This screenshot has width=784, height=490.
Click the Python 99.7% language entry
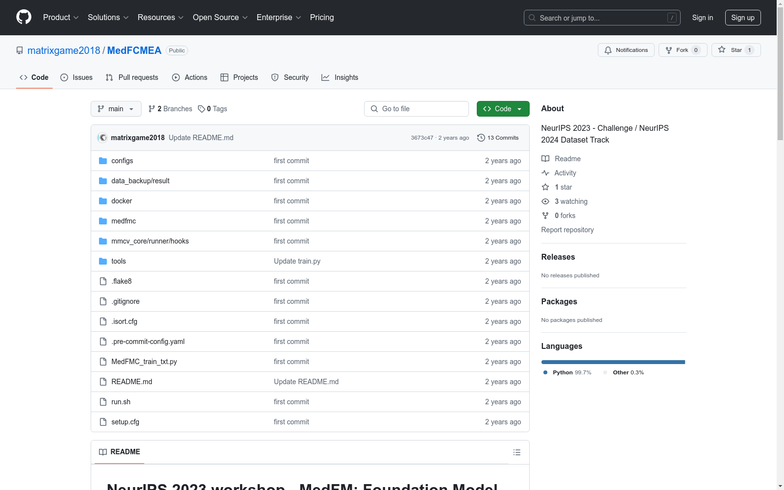[567, 372]
